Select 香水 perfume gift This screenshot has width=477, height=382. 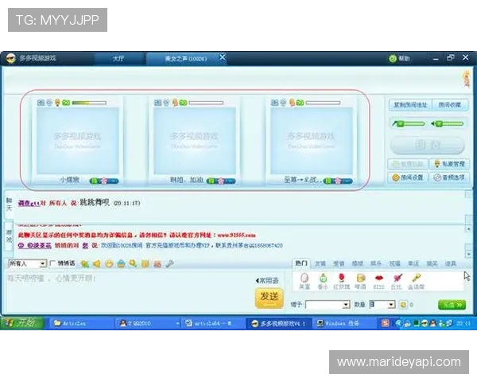(323, 281)
